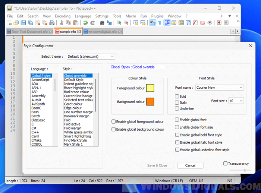The height and width of the screenshot is (193, 261).
Task: Tick Enable global bold font style
Action: [x=177, y=135]
